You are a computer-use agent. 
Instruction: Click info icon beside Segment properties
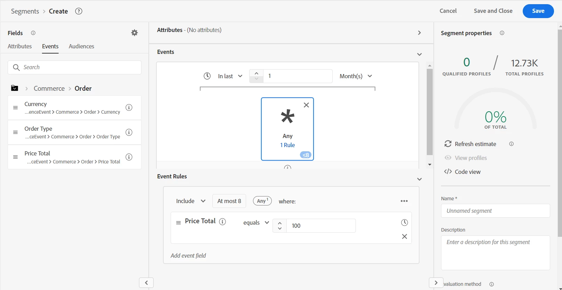pyautogui.click(x=502, y=33)
